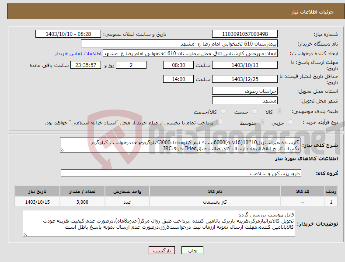Click the buyer notes توضیحات خریدار textarea
This screenshot has height=262, width=345.
pyautogui.click(x=159, y=223)
